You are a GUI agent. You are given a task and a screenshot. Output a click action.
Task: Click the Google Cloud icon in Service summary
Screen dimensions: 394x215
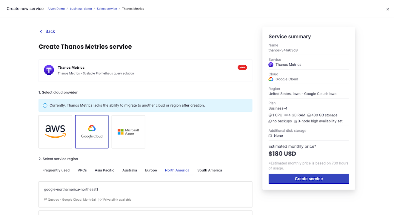click(x=271, y=79)
